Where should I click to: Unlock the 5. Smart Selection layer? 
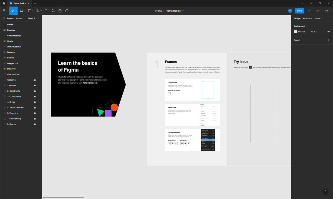pyautogui.click(x=35, y=108)
